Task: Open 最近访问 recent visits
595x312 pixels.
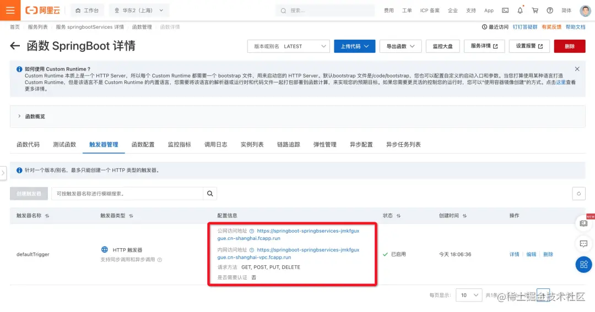Action: pyautogui.click(x=495, y=27)
